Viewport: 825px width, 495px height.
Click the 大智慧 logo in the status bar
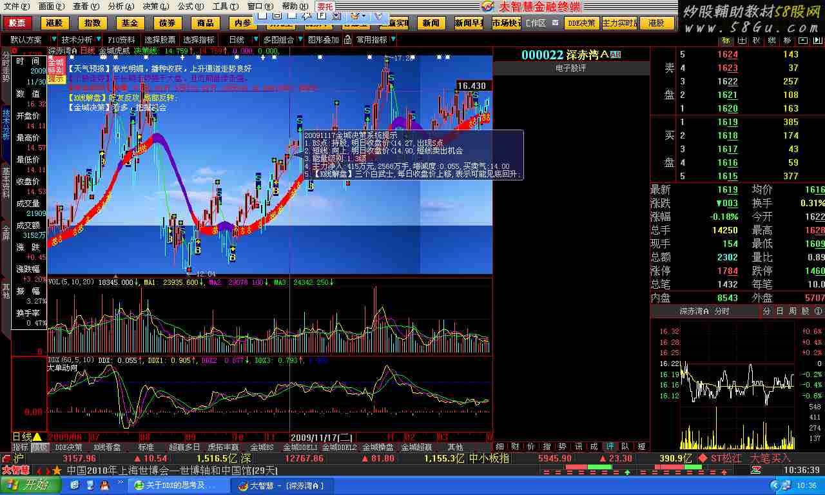coord(16,470)
